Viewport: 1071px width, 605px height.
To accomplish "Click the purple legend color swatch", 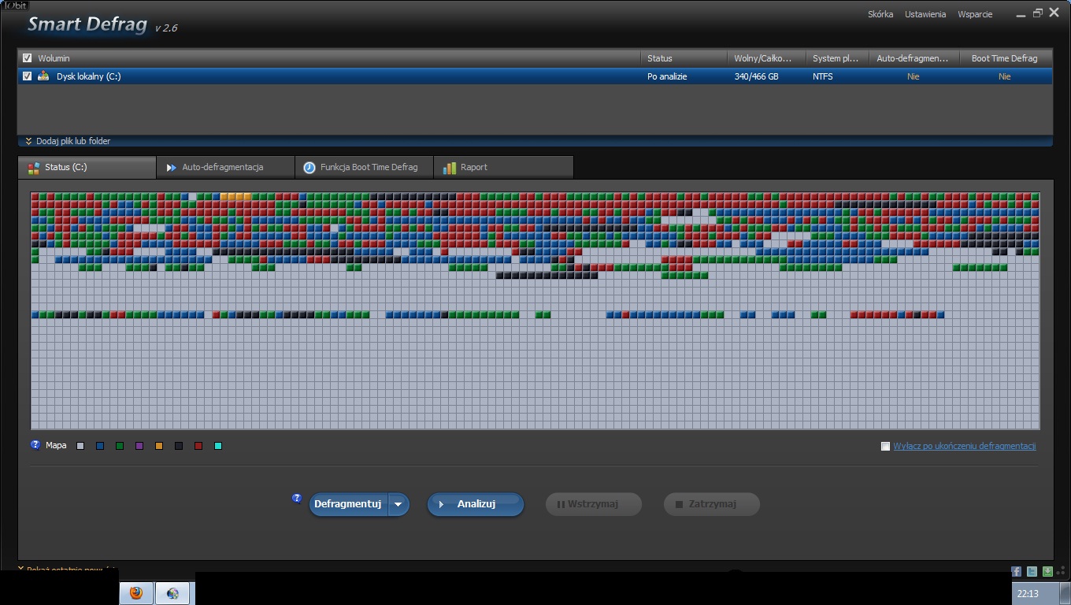I will coord(139,446).
